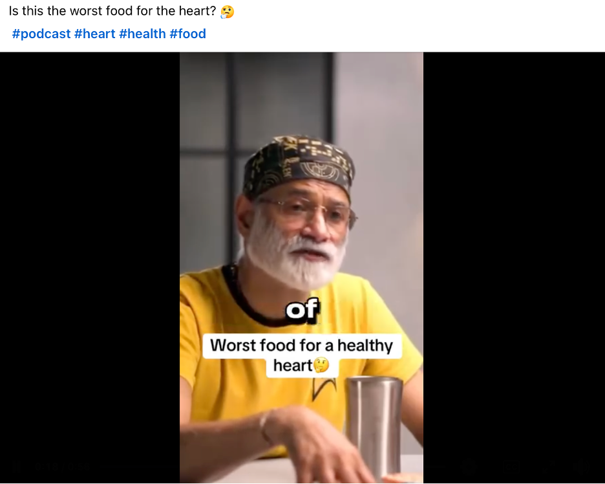
Task: Click the man's glasses in the video frame
Action: click(304, 212)
